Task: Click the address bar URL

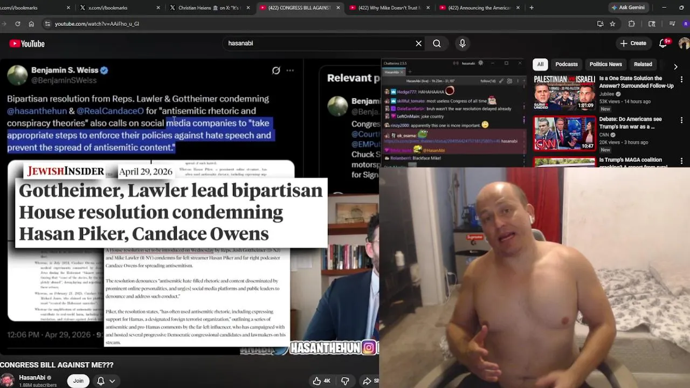Action: tap(97, 24)
